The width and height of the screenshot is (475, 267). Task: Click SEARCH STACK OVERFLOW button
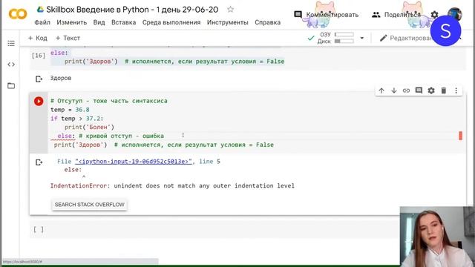click(89, 205)
